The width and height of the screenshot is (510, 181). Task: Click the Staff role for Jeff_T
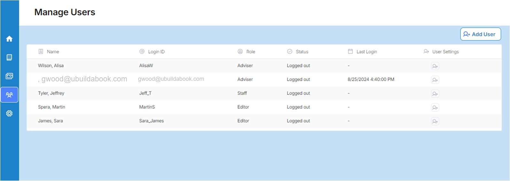click(242, 93)
